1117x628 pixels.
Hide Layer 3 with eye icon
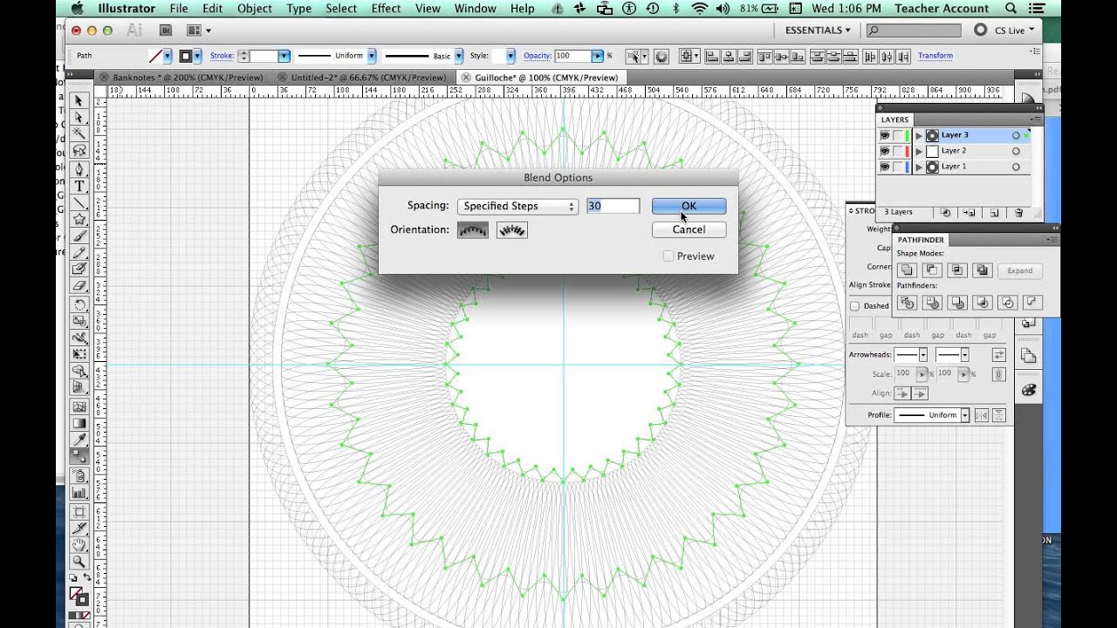click(x=885, y=136)
